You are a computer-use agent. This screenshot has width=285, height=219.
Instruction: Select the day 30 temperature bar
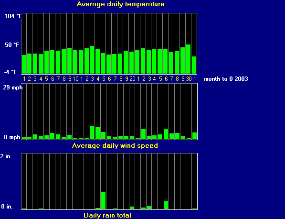tap(188, 59)
